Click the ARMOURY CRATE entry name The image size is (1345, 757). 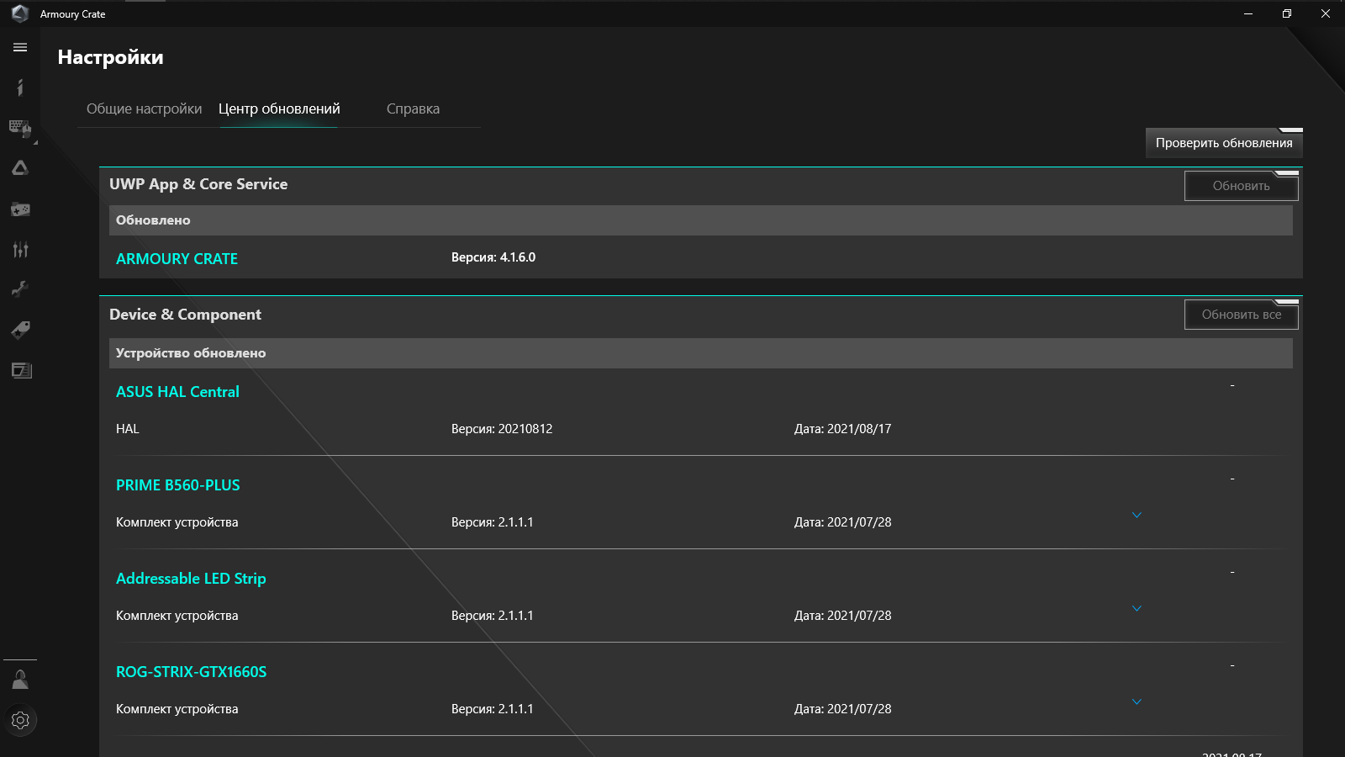(177, 259)
